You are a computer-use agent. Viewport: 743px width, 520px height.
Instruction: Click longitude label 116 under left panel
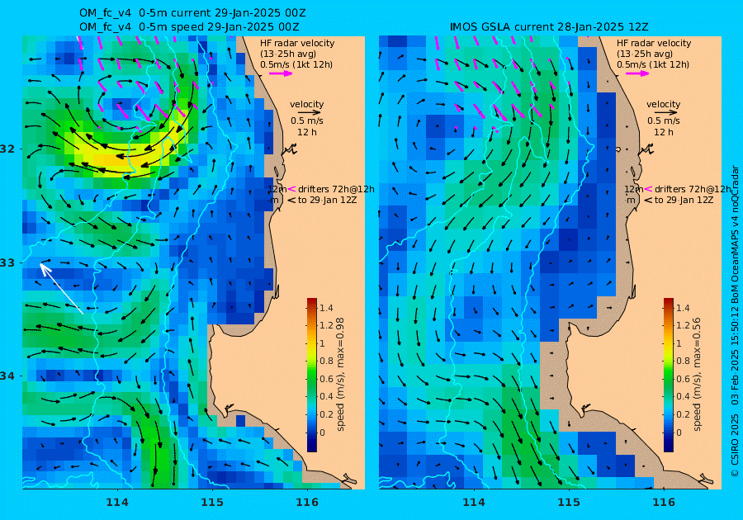tap(307, 502)
